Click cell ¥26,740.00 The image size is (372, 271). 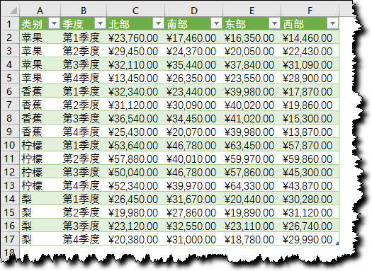pyautogui.click(x=310, y=226)
